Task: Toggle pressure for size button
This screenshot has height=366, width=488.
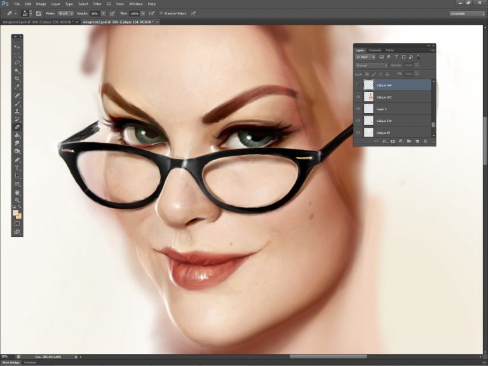Action: (x=193, y=13)
